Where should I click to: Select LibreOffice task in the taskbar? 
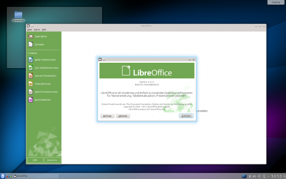point(36,176)
